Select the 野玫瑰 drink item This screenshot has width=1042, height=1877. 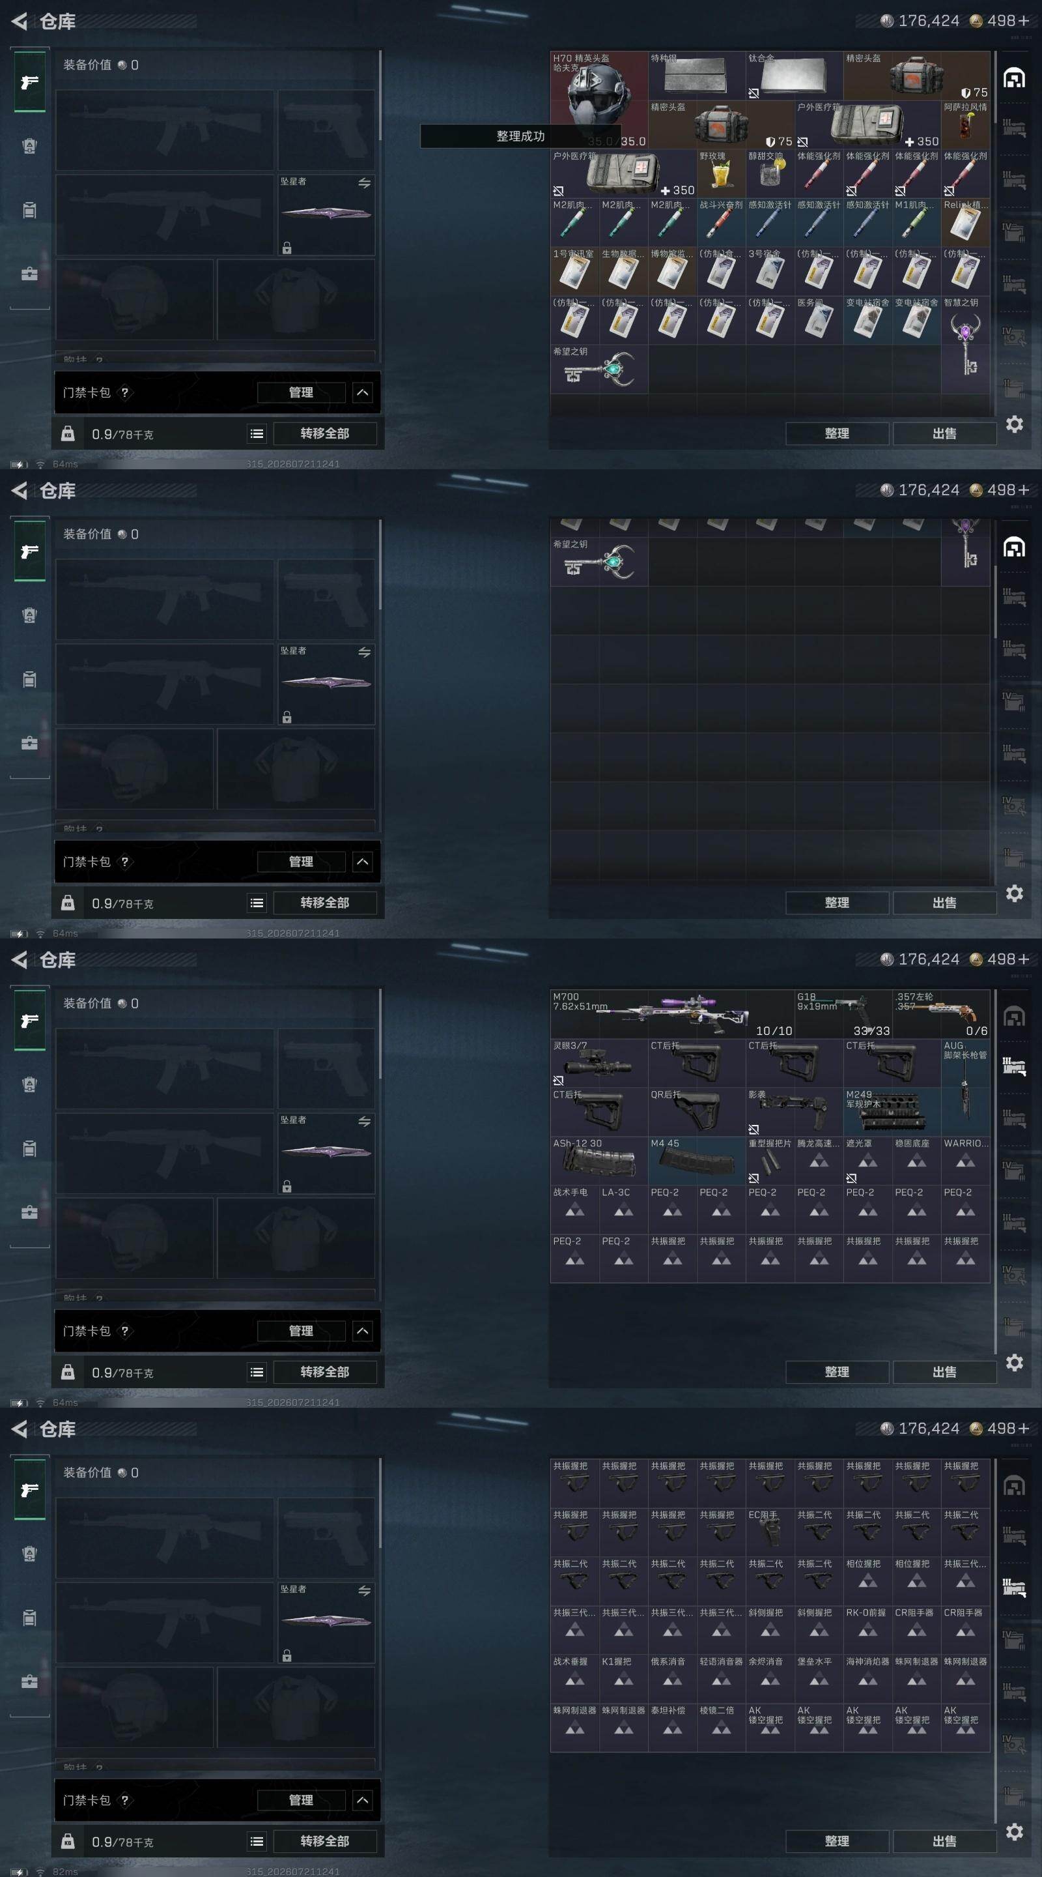click(721, 173)
